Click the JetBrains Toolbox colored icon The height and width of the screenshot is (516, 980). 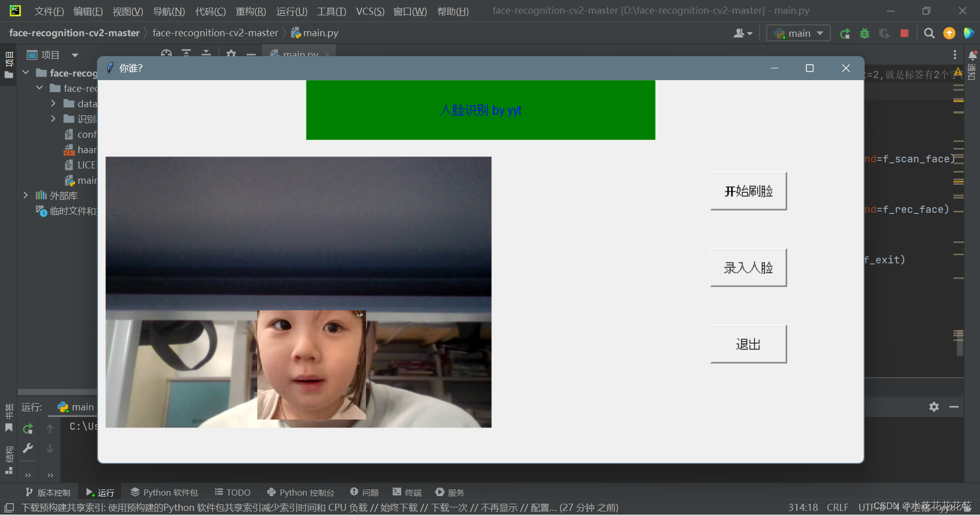[x=969, y=33]
